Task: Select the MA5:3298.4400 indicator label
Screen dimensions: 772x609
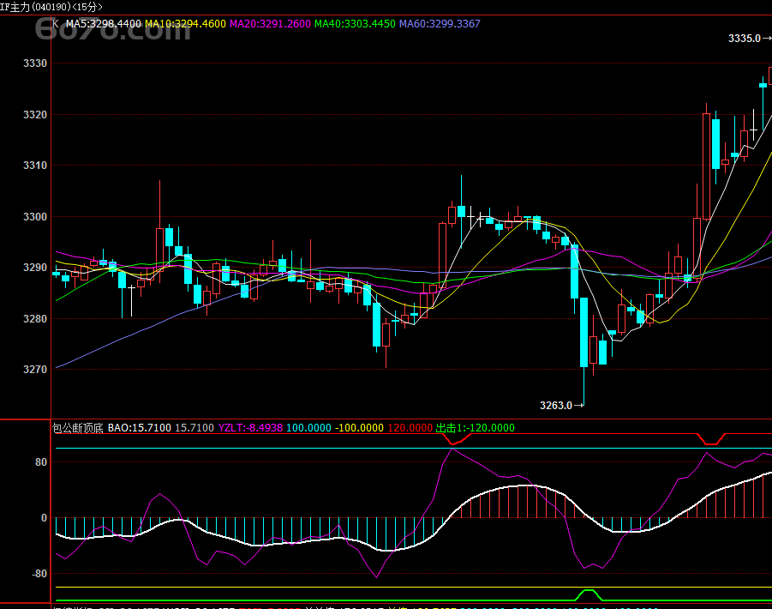Action: (104, 24)
